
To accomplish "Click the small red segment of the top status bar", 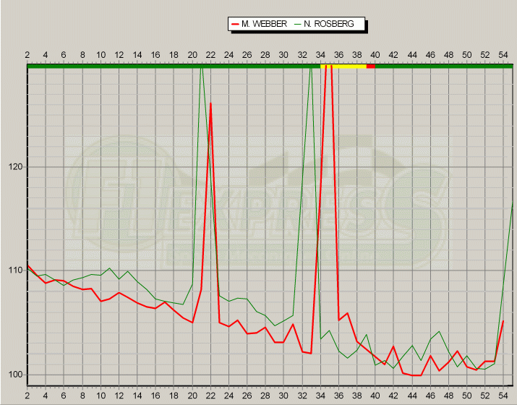I will [x=371, y=67].
